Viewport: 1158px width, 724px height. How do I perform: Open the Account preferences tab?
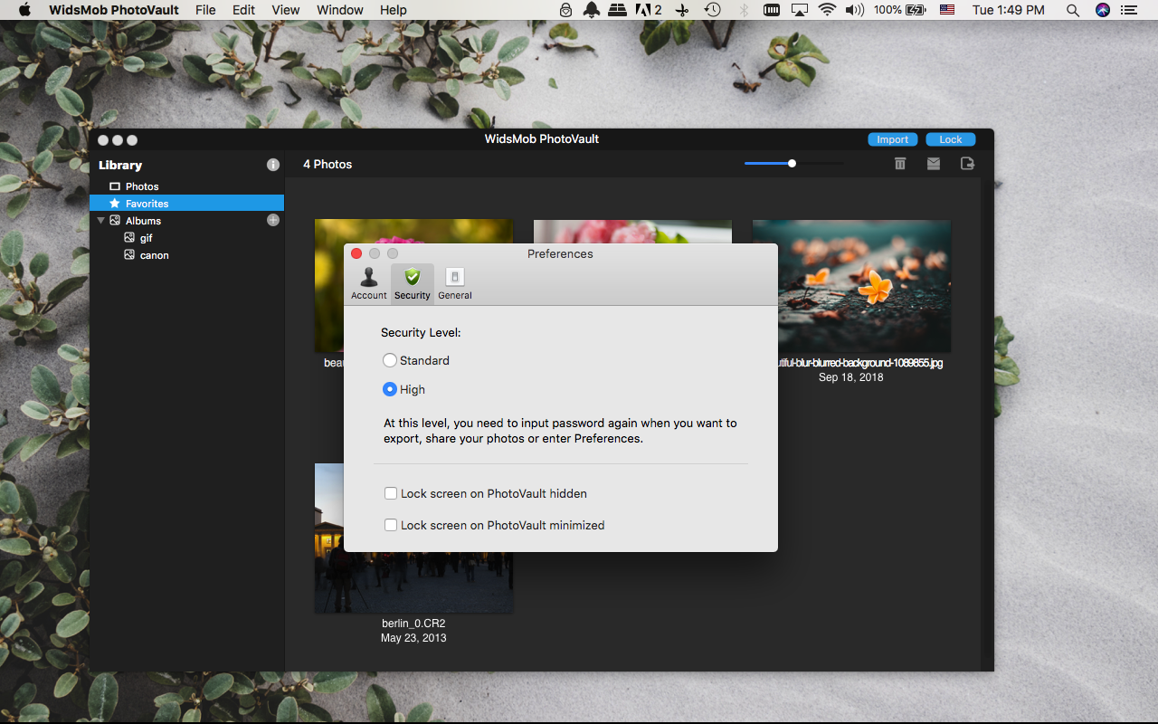click(369, 283)
